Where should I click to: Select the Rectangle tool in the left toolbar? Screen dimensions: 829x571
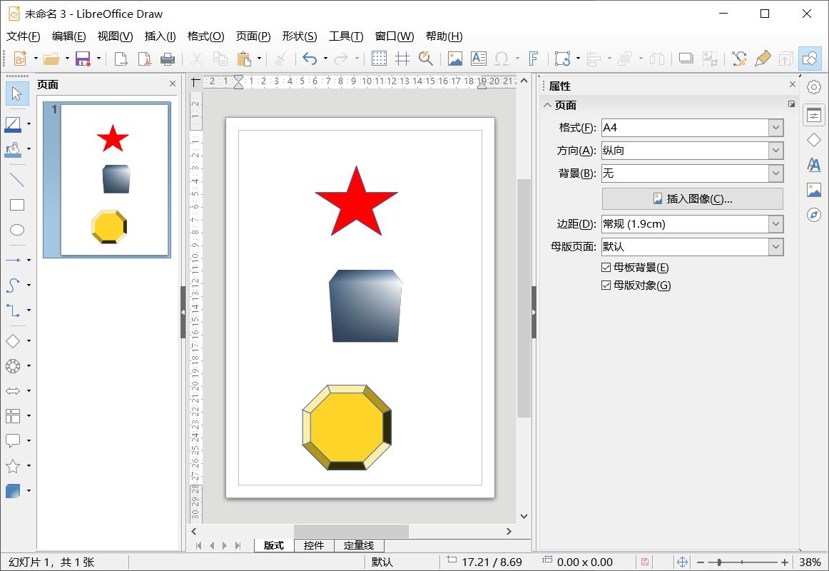[16, 206]
